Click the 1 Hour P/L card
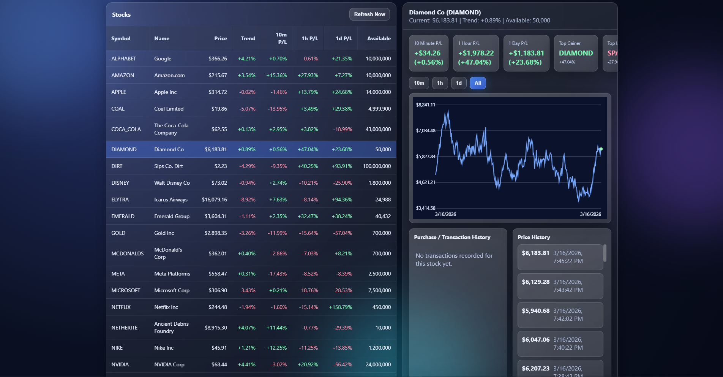723x377 pixels. (476, 53)
